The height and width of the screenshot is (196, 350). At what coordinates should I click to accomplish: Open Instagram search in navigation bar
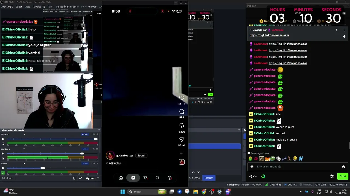click(157, 178)
